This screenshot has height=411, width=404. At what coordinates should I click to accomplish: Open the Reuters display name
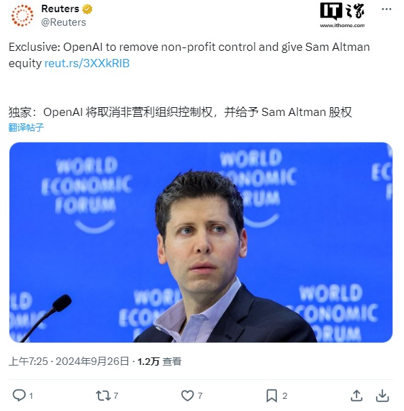point(60,9)
